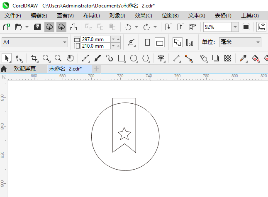The image size is (268, 197).
Task: Select the Dimension line tool
Action: click(177, 58)
